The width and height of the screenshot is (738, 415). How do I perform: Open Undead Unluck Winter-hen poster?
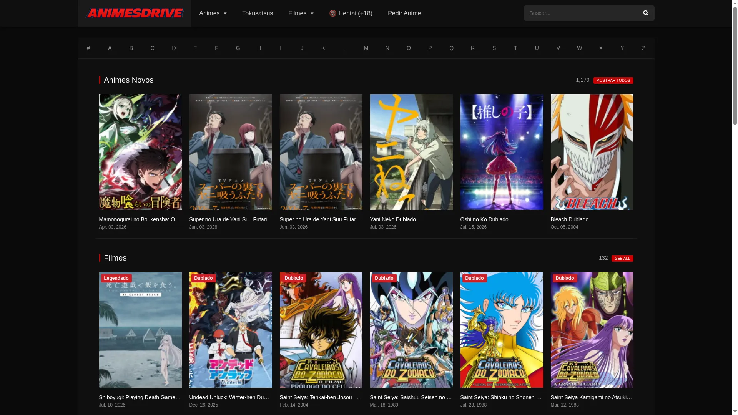[231, 330]
